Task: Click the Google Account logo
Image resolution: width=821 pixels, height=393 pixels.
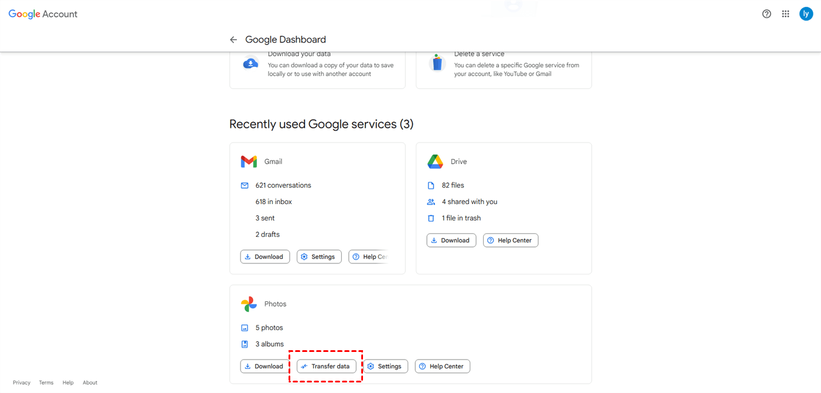Action: [43, 14]
